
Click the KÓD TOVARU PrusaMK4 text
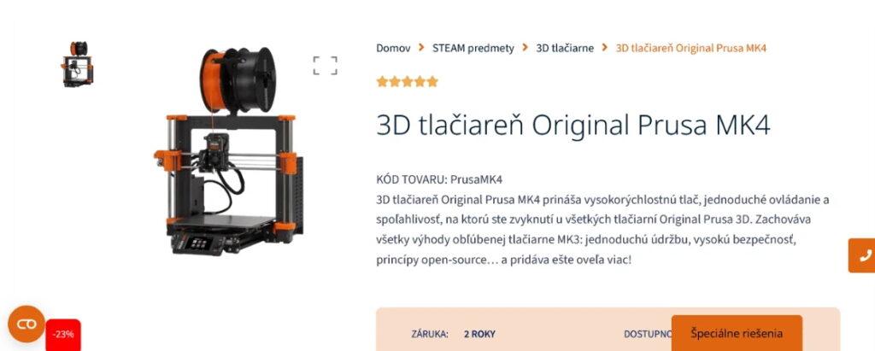click(x=439, y=179)
